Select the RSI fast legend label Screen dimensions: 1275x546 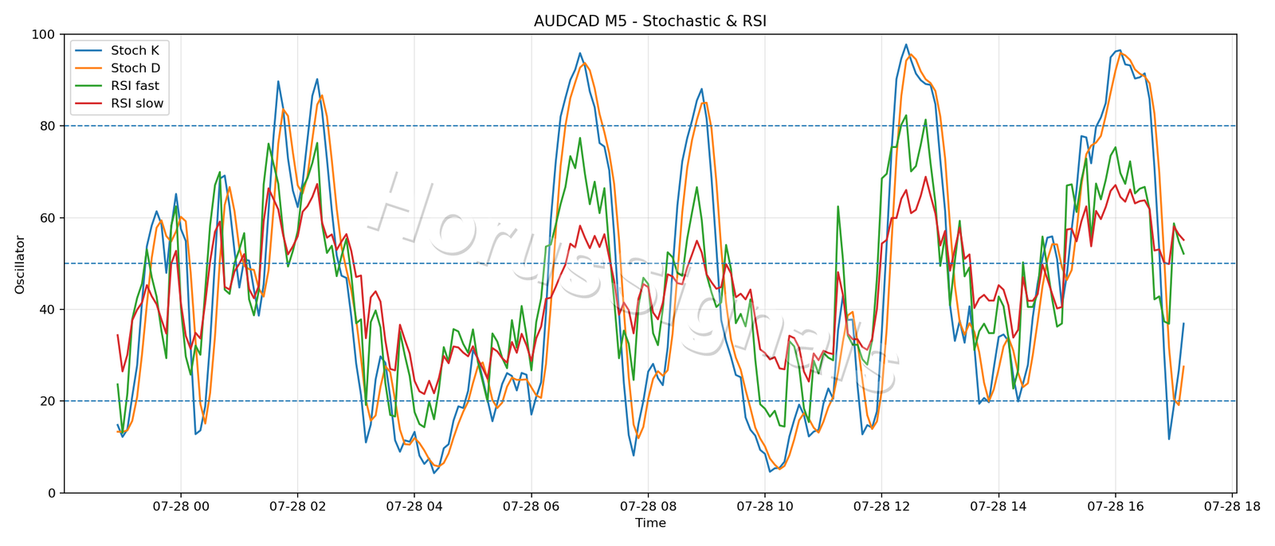coord(135,86)
